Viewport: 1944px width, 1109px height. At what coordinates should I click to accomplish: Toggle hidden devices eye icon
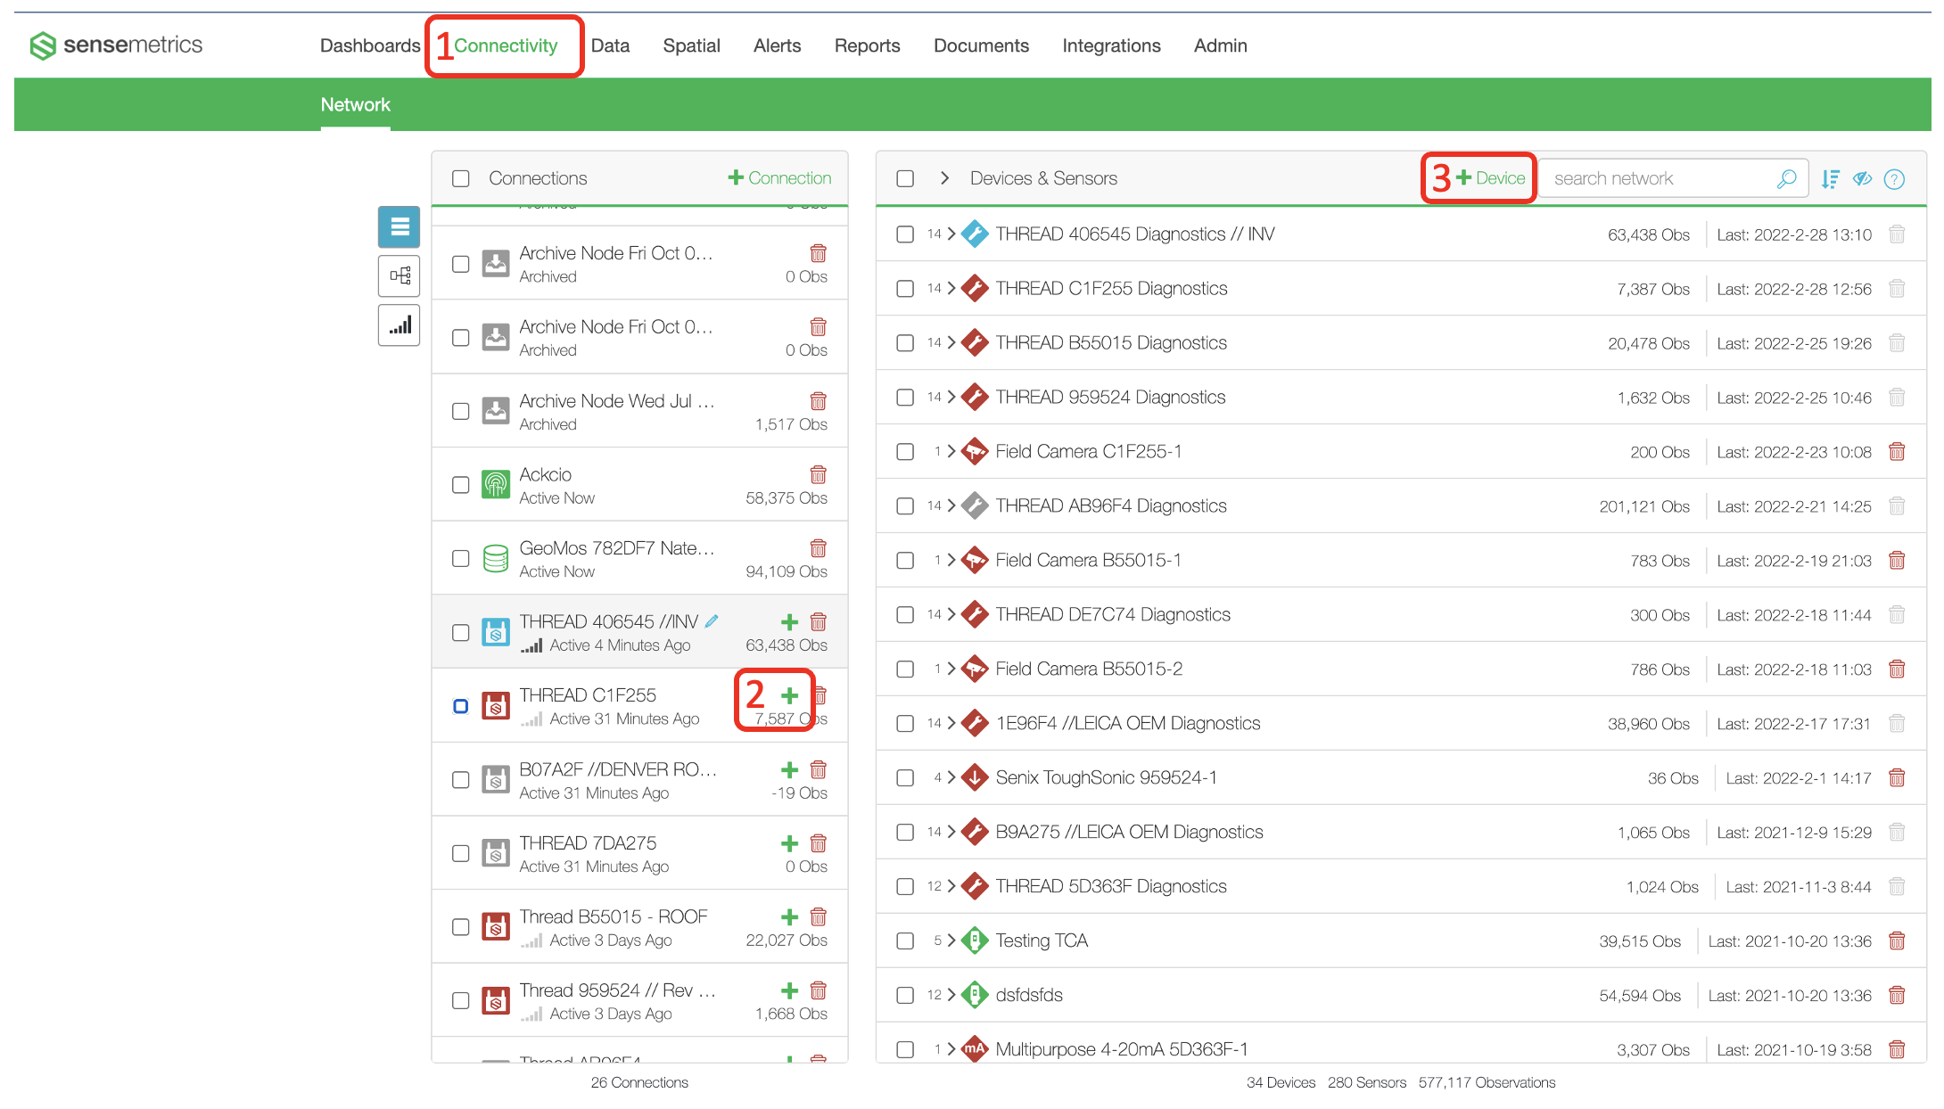pyautogui.click(x=1862, y=178)
